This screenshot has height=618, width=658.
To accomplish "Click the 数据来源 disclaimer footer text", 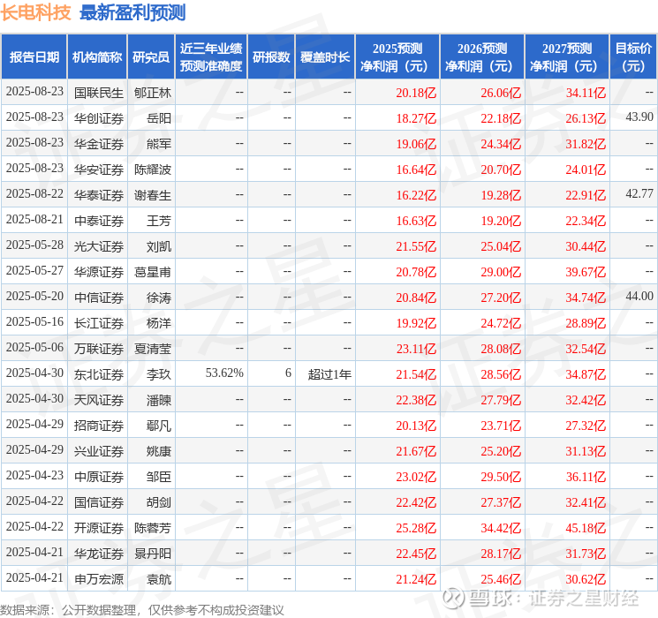I will pyautogui.click(x=142, y=610).
